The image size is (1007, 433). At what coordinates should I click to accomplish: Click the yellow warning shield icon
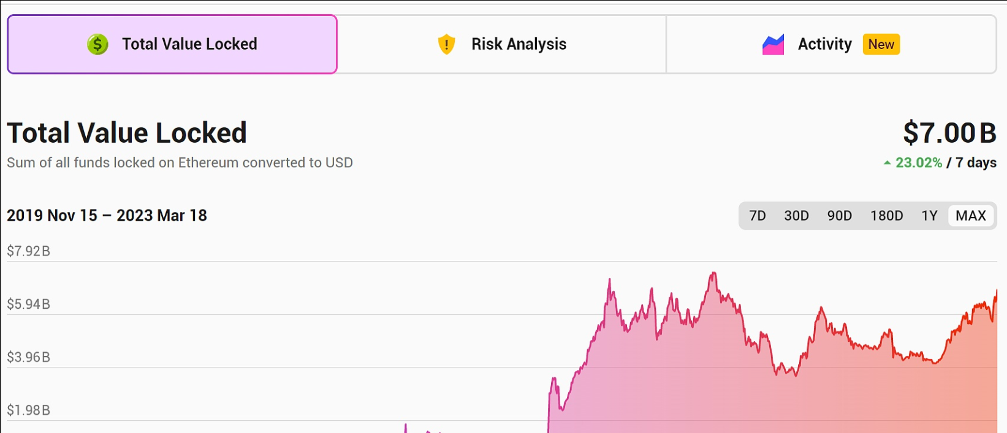tap(447, 44)
